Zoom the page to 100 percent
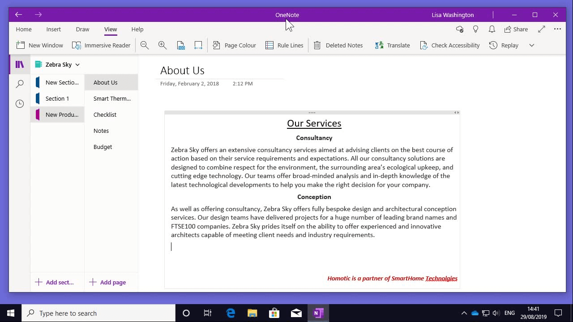The image size is (573, 322). point(180,45)
